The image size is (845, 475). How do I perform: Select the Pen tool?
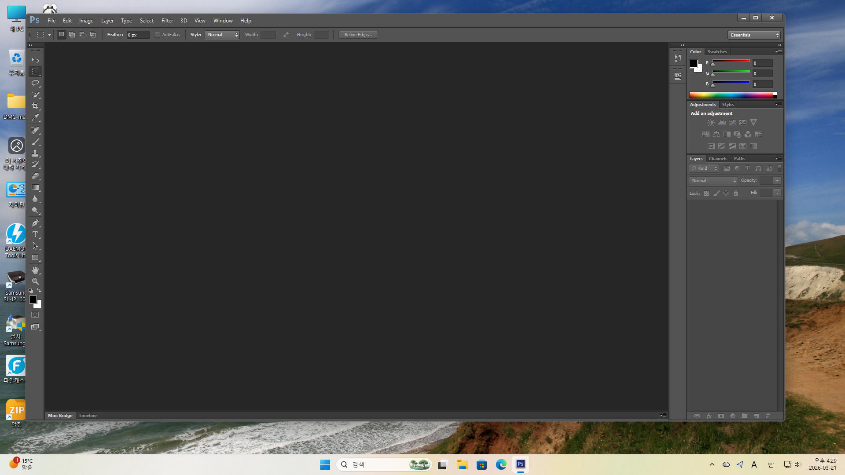pos(35,223)
